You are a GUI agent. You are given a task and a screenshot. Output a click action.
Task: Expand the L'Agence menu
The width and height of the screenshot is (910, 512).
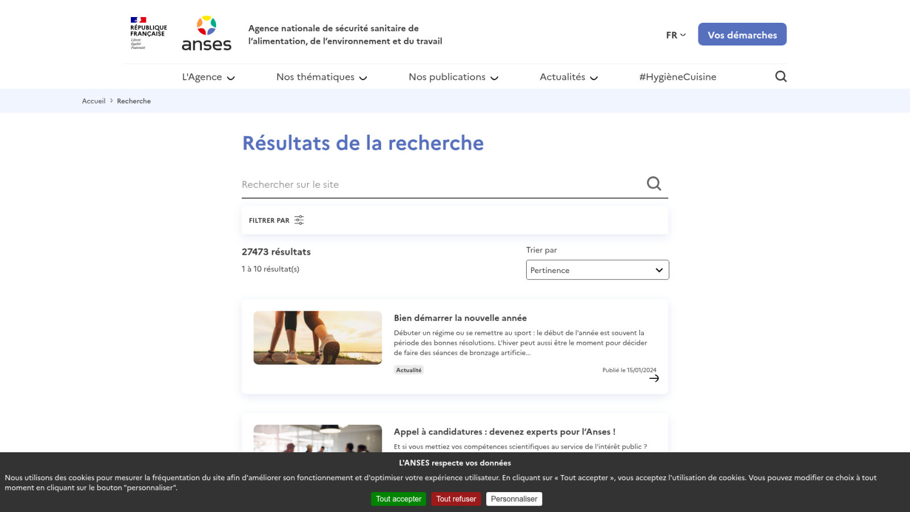click(208, 77)
